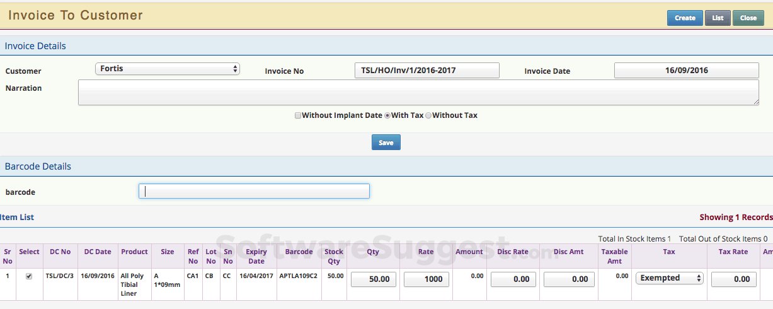Check the Without Implant Date checkbox
The width and height of the screenshot is (773, 309).
pos(298,115)
